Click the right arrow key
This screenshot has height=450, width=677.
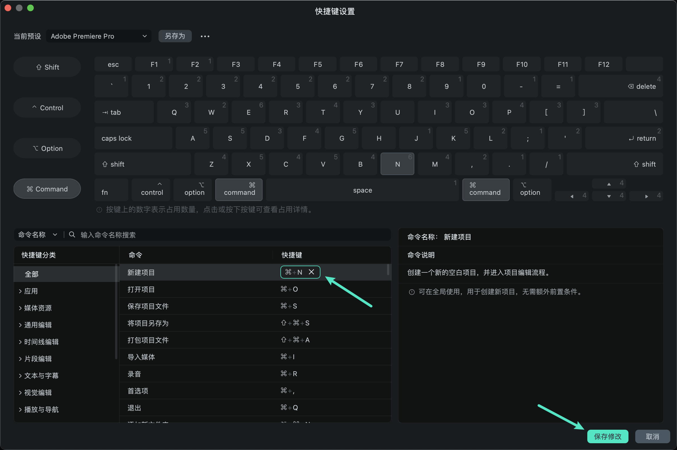646,196
